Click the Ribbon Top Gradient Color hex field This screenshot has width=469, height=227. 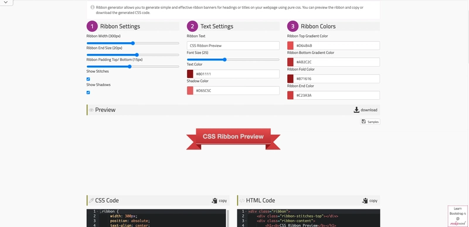pos(337,46)
